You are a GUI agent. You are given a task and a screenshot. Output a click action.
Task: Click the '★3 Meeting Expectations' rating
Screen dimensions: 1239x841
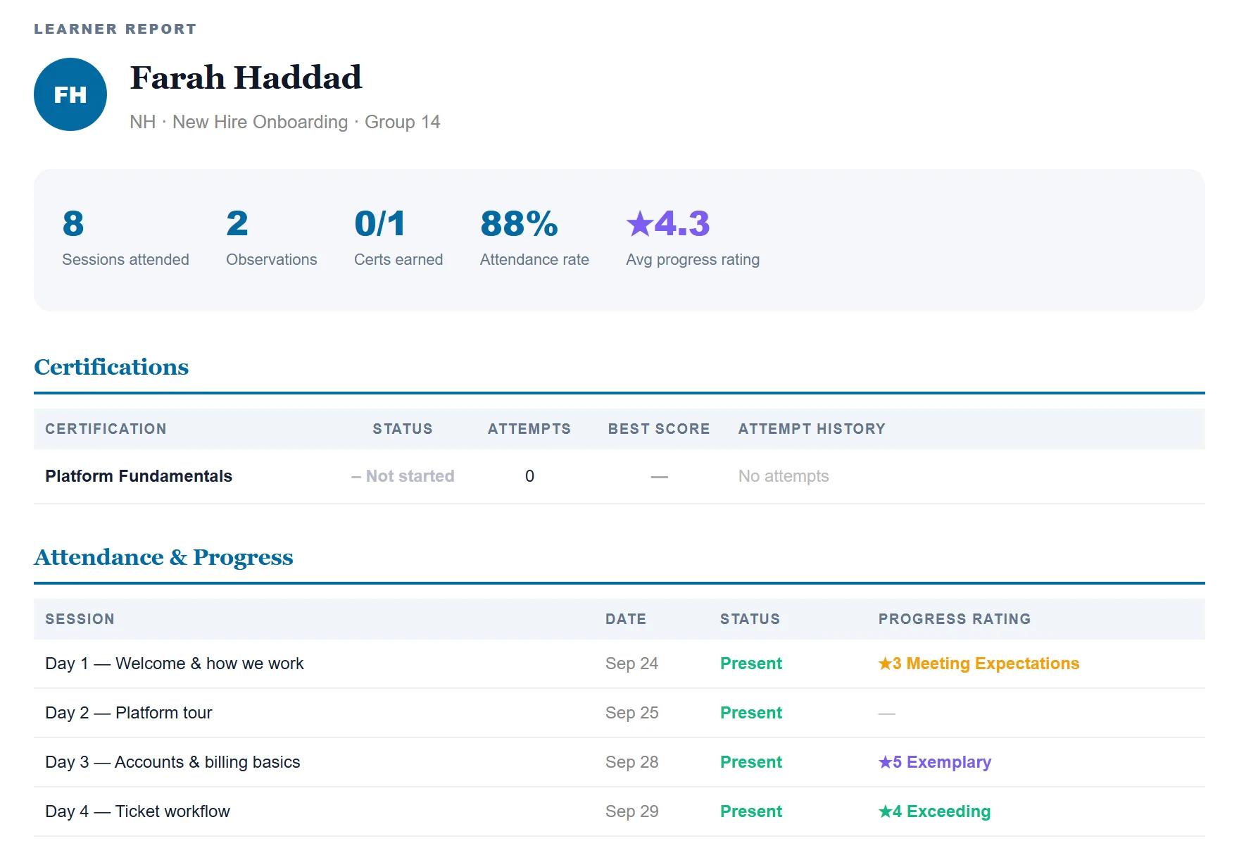pyautogui.click(x=979, y=664)
